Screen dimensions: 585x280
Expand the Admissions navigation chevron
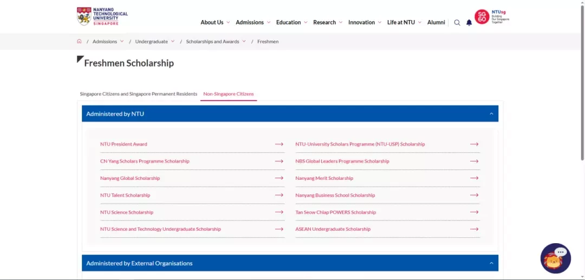click(x=268, y=22)
